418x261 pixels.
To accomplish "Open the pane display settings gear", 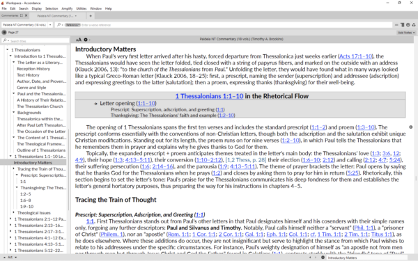I will coord(86,40).
